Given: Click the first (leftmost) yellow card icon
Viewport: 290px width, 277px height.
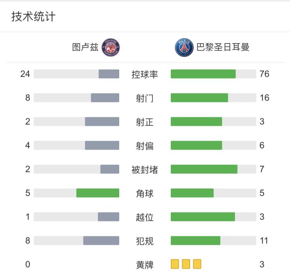Looking at the screenshot, I should 175,265.
